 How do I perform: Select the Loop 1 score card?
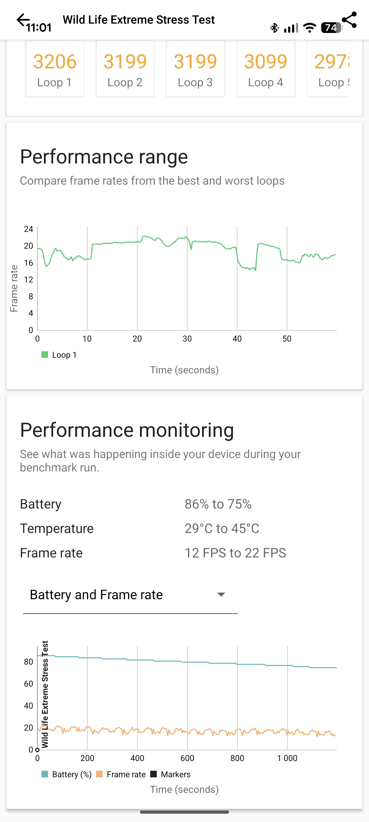point(55,68)
